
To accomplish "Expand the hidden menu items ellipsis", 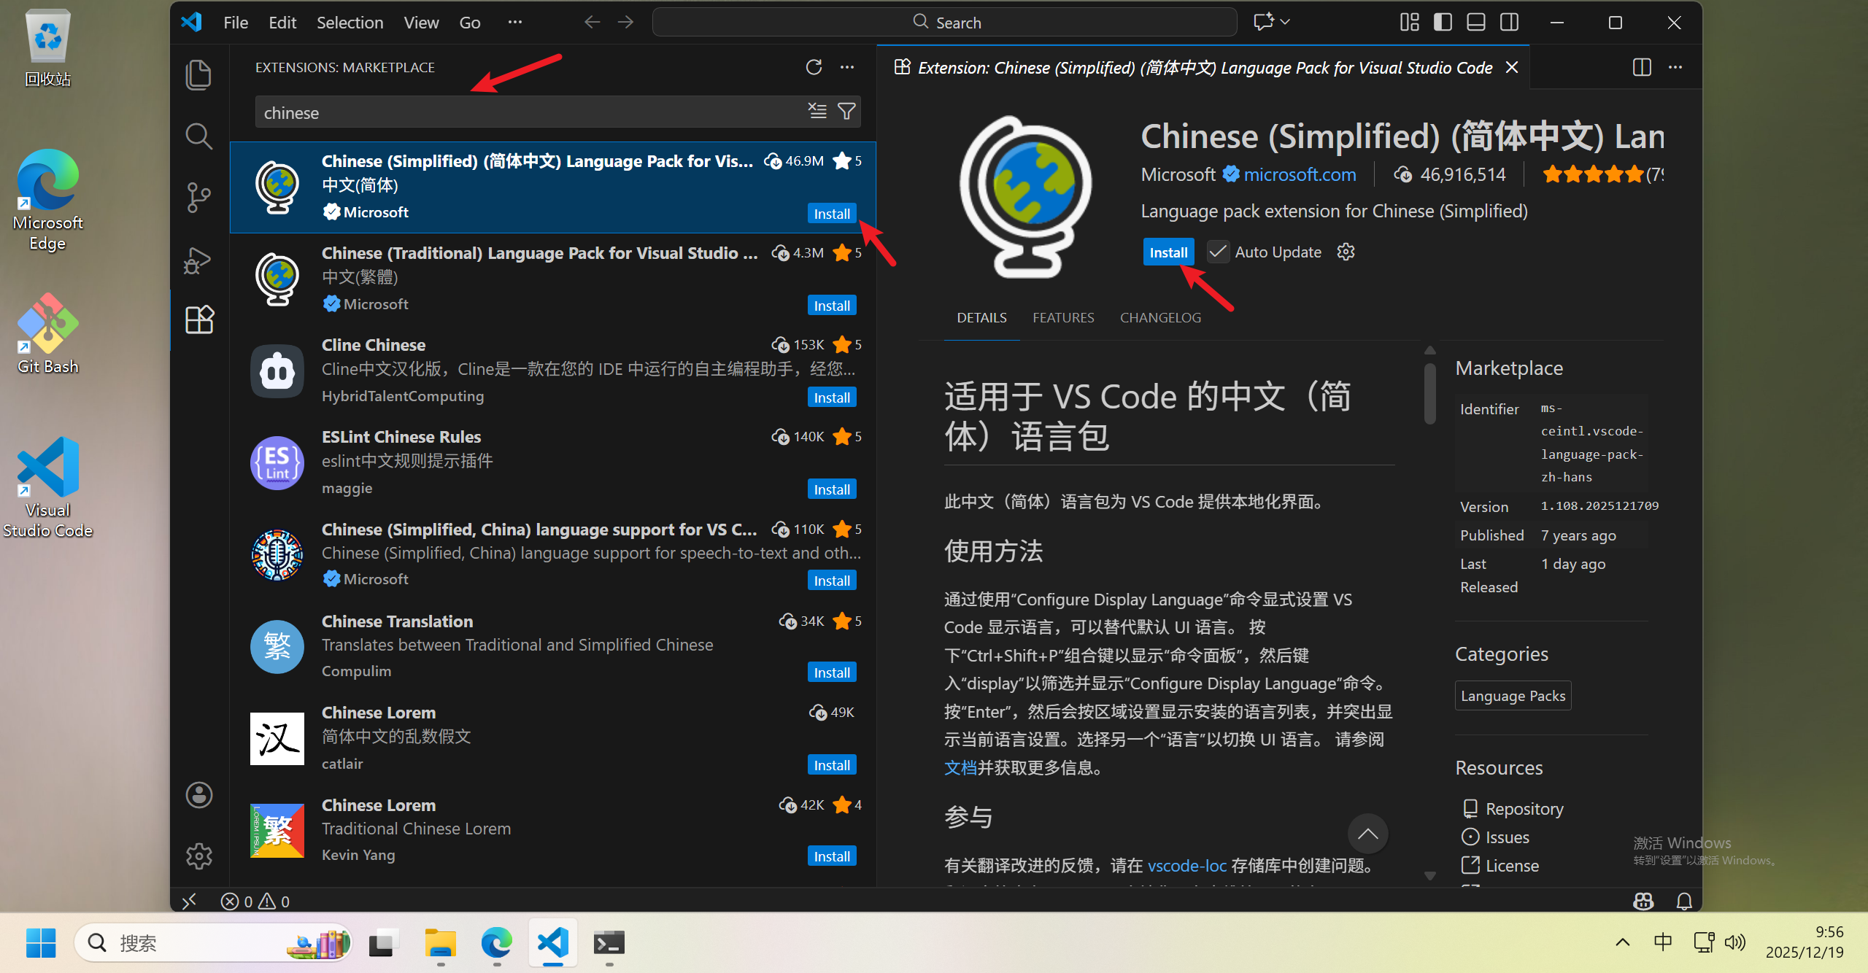I will 515,23.
